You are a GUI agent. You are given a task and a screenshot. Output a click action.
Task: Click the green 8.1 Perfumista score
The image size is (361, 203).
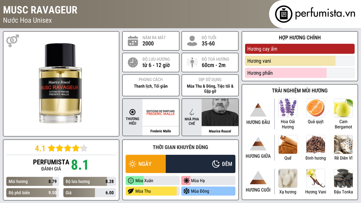click(x=80, y=165)
